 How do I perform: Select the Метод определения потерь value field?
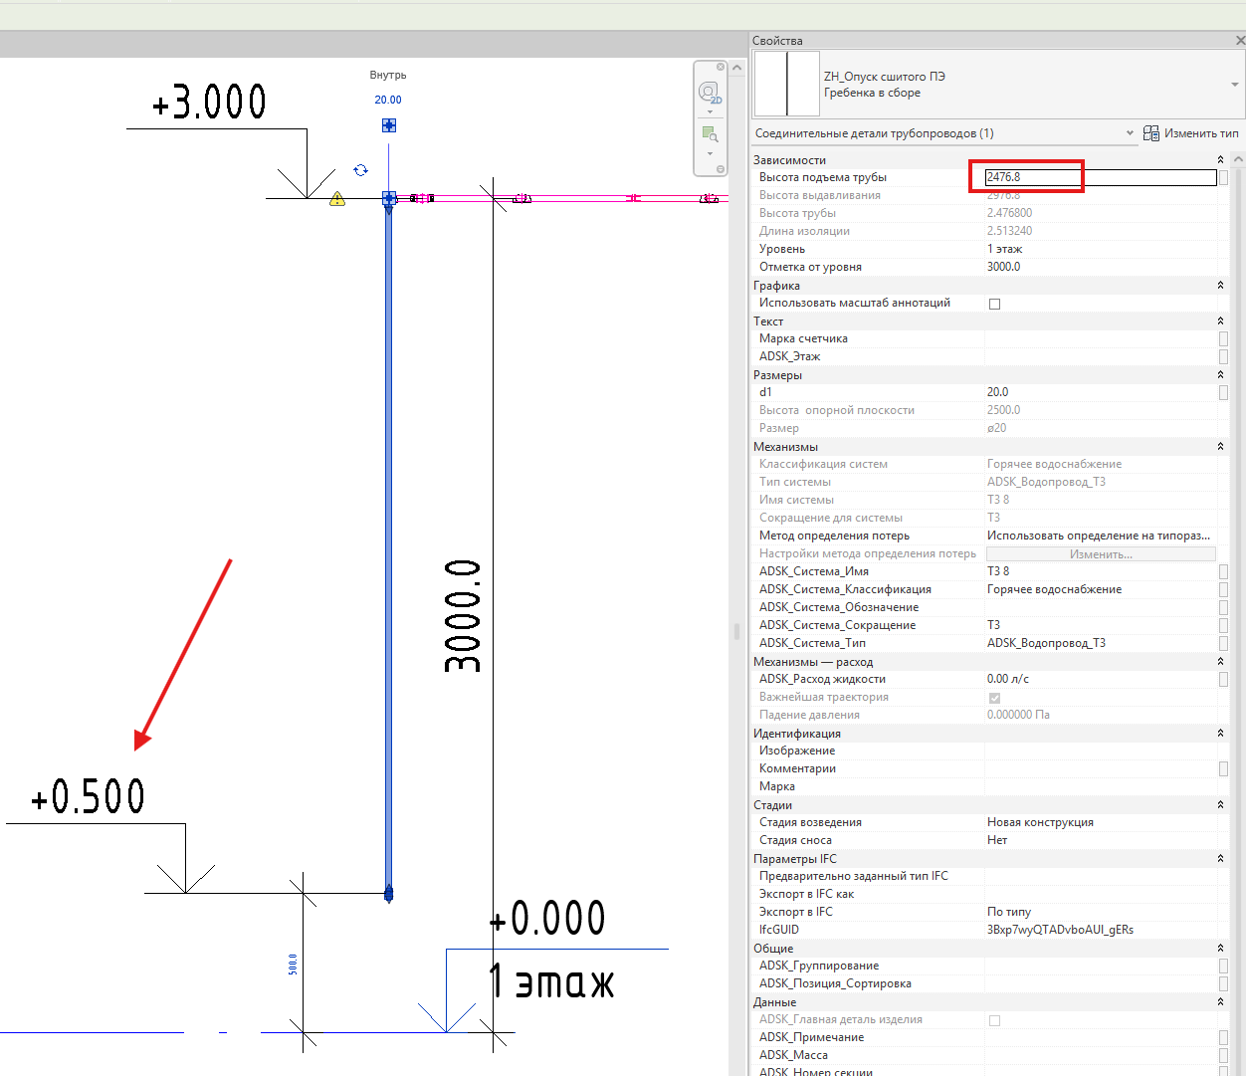click(1101, 536)
